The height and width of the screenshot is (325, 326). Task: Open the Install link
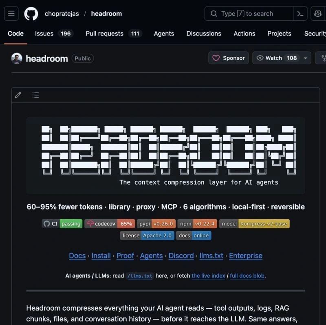coord(101,256)
